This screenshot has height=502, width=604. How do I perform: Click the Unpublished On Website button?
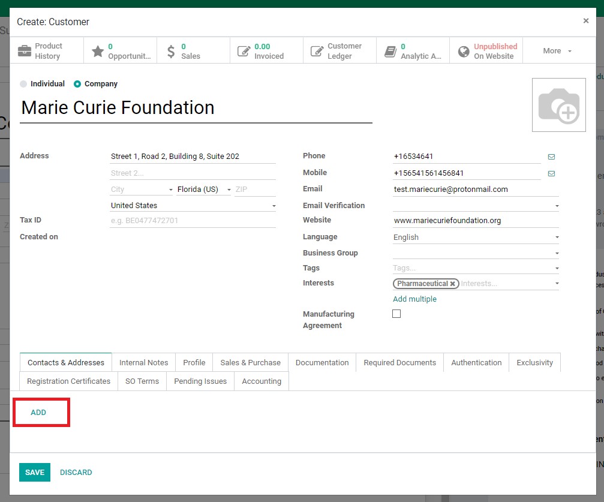click(x=486, y=51)
